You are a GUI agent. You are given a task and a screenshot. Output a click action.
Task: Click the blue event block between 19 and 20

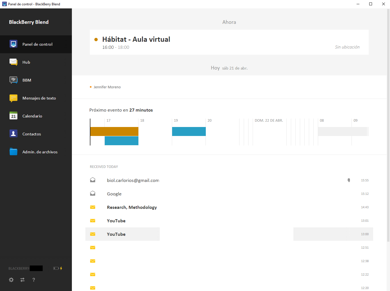click(x=189, y=131)
